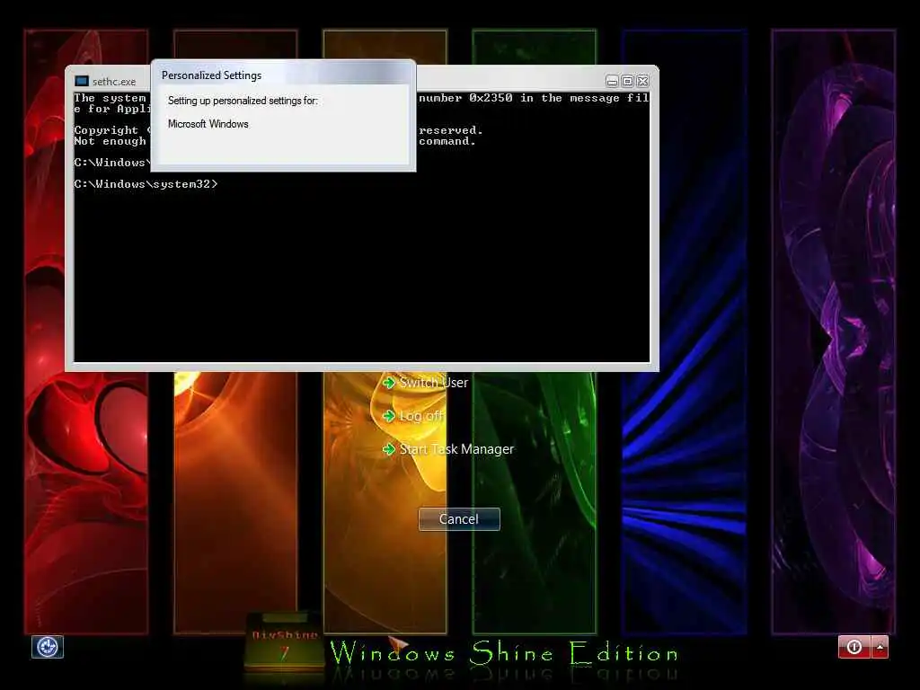Click the green arrow beside Switch User
Image resolution: width=920 pixels, height=690 pixels.
pyautogui.click(x=388, y=383)
